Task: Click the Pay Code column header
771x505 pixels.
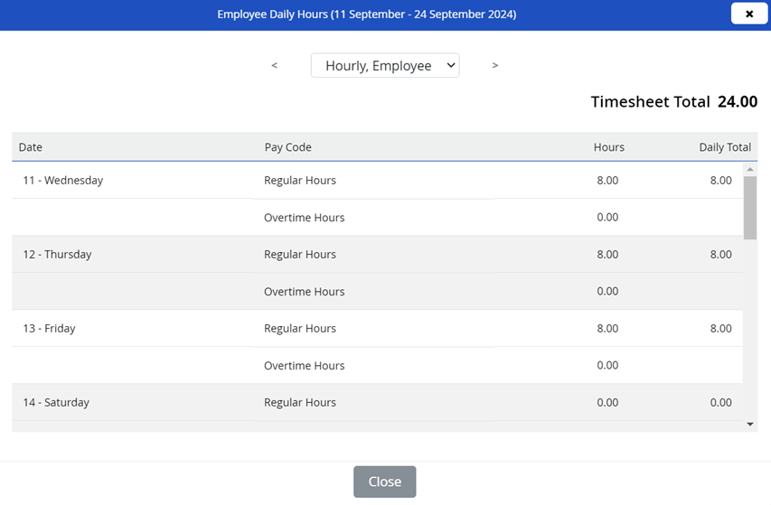Action: click(x=287, y=147)
